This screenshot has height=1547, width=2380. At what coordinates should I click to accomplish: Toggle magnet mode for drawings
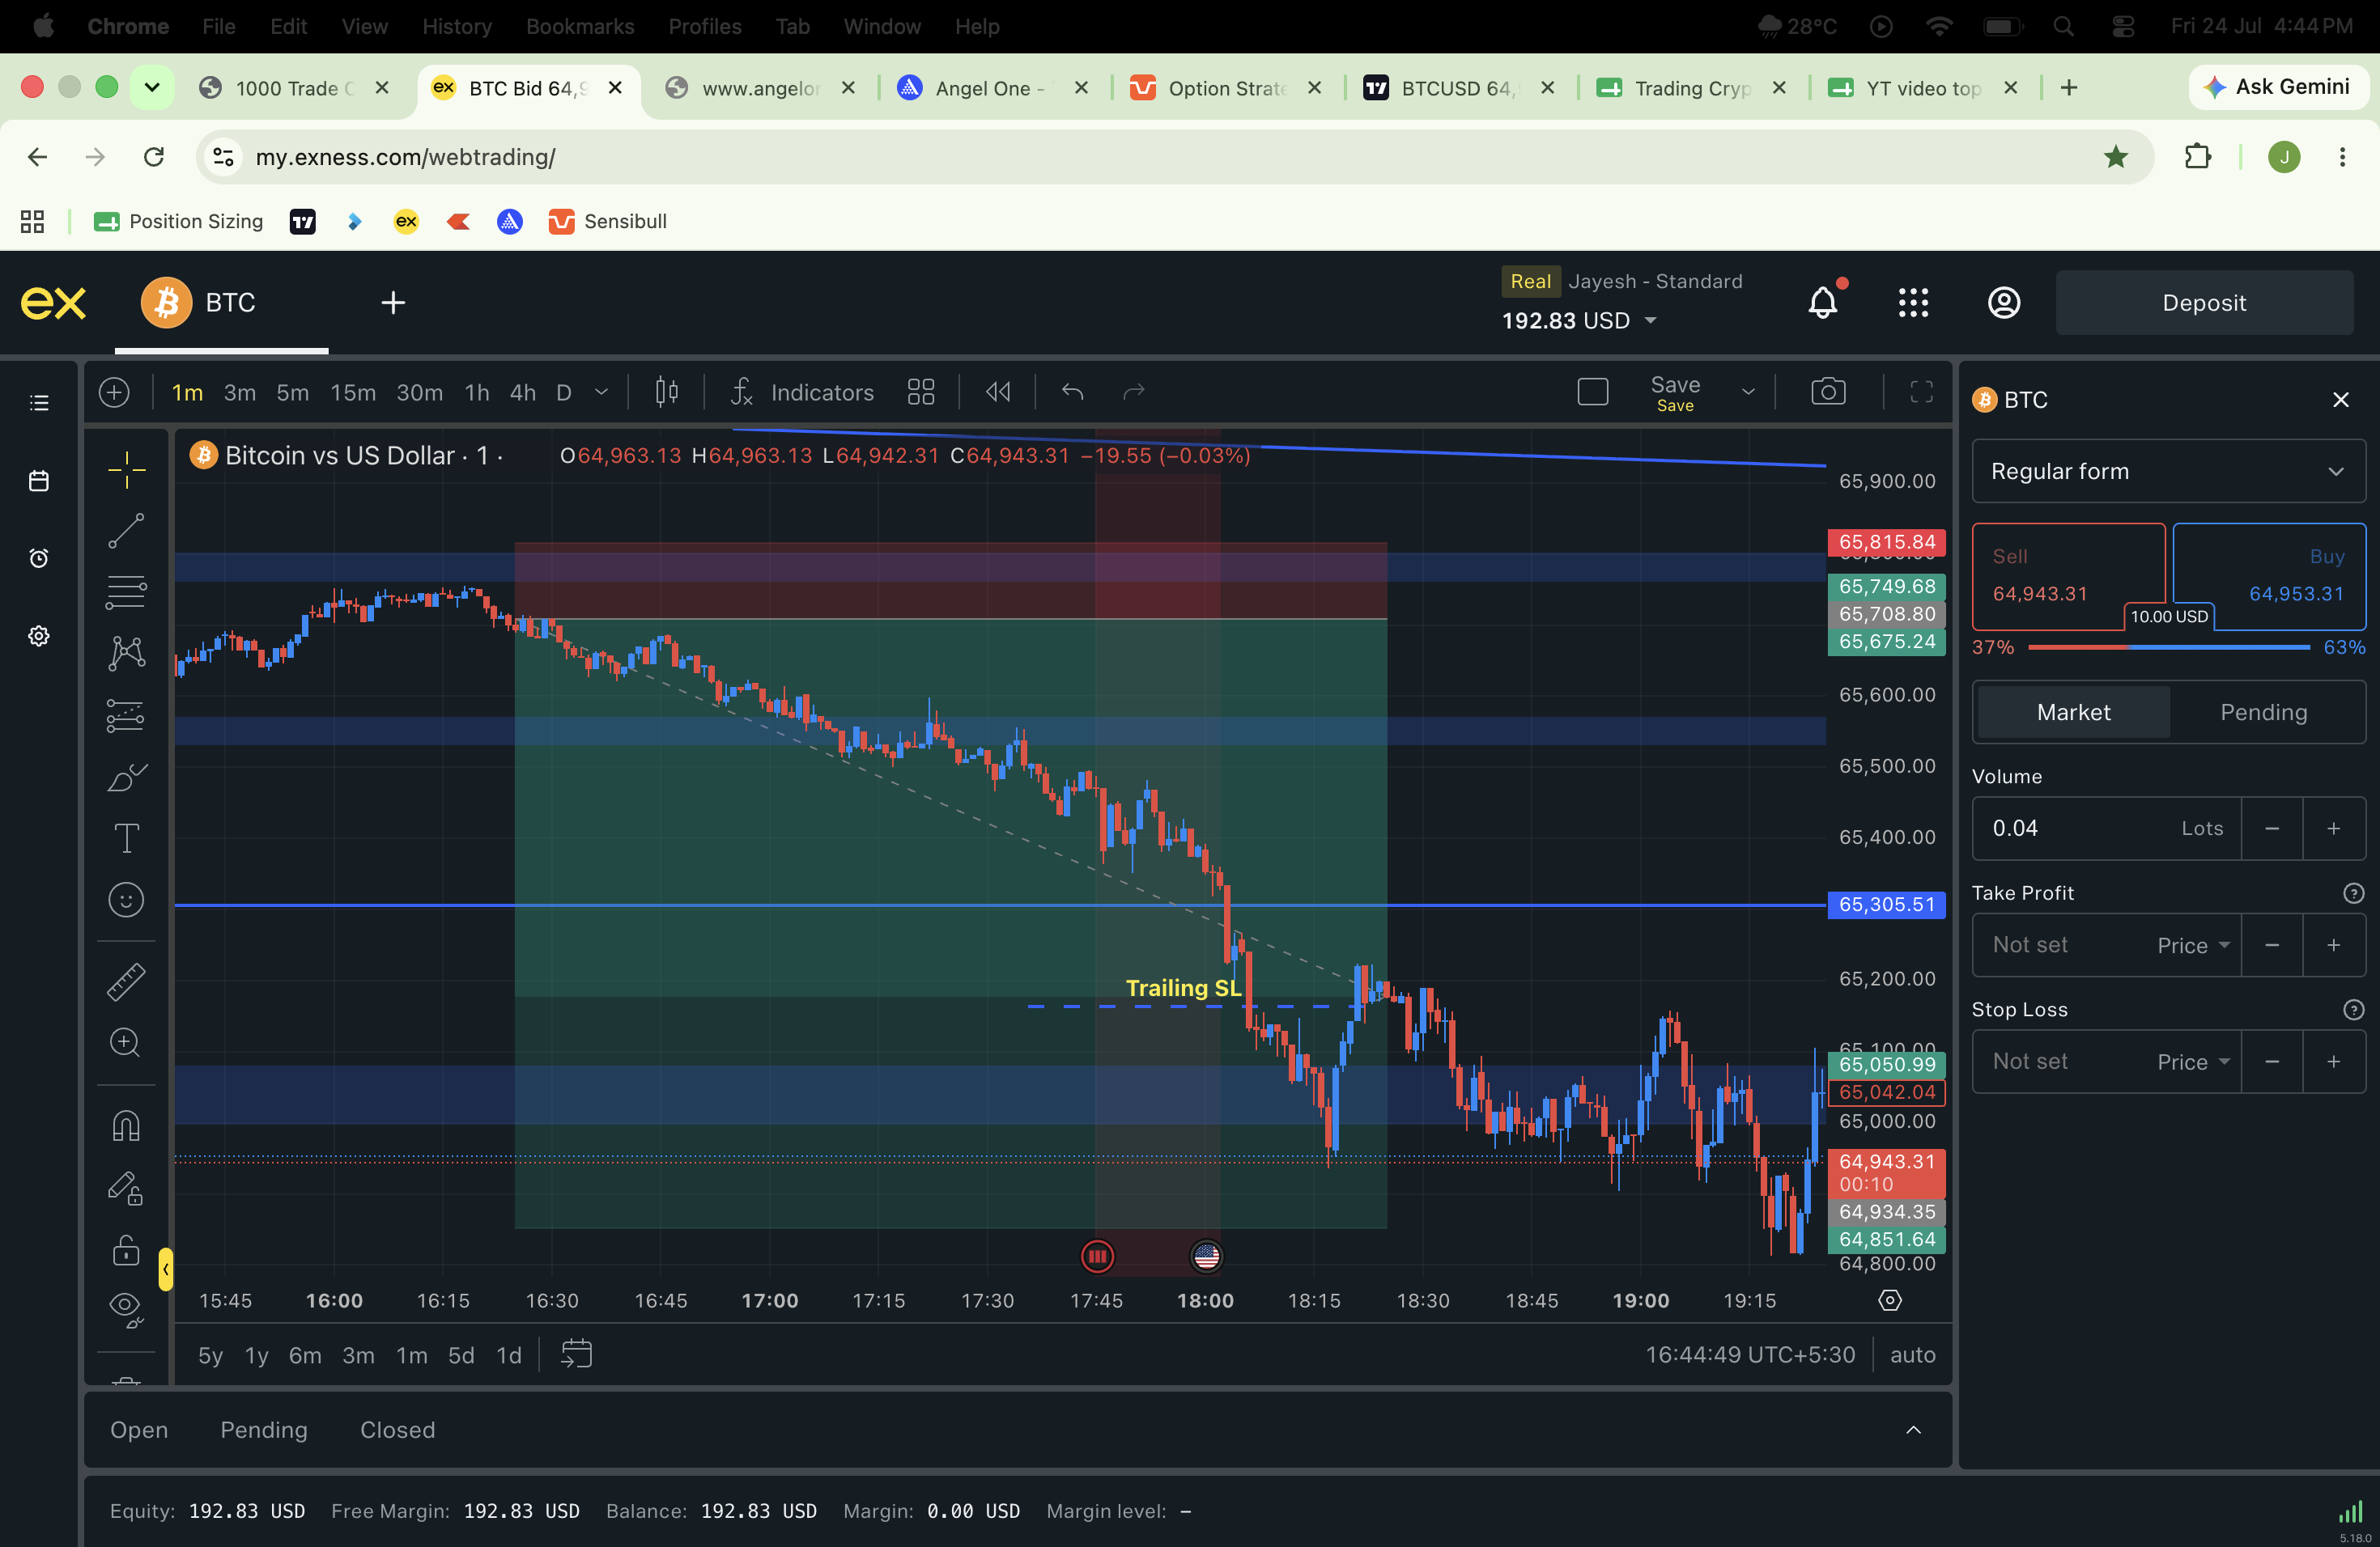click(126, 1126)
